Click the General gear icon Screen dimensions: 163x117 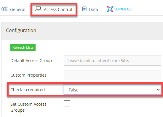(x=4, y=9)
